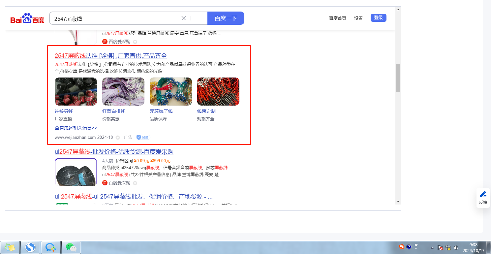The image size is (491, 254).
Task: Click the 4天前 timestamp
Action: click(108, 161)
